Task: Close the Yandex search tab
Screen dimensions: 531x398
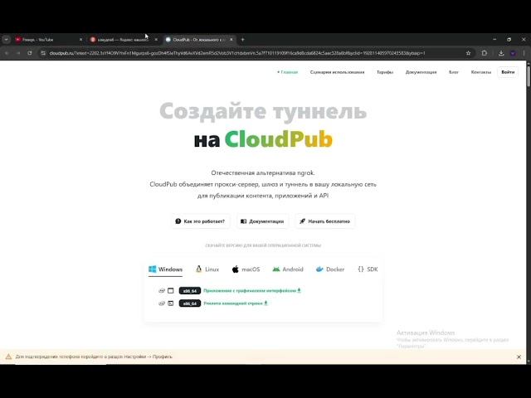Action: point(156,40)
